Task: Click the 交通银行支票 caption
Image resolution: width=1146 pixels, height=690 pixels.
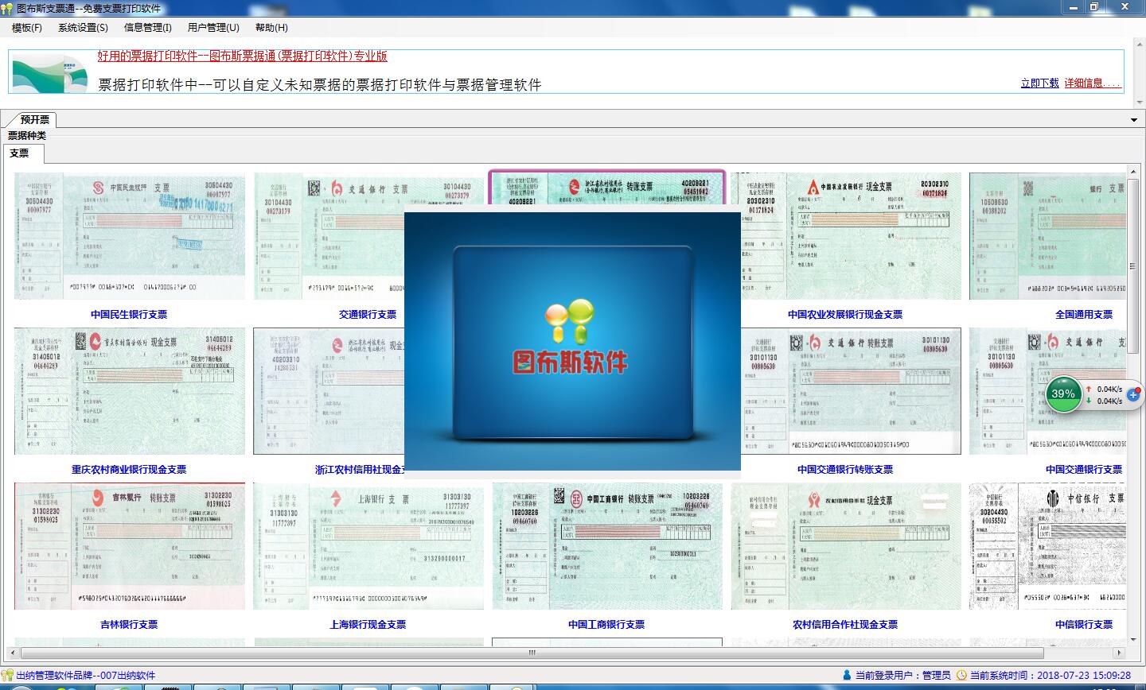Action: (x=368, y=315)
